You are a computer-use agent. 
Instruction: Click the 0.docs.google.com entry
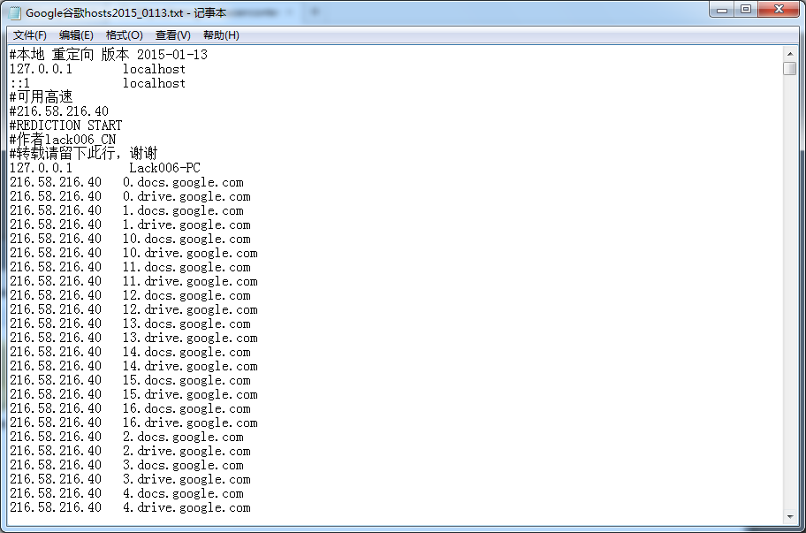tap(183, 182)
